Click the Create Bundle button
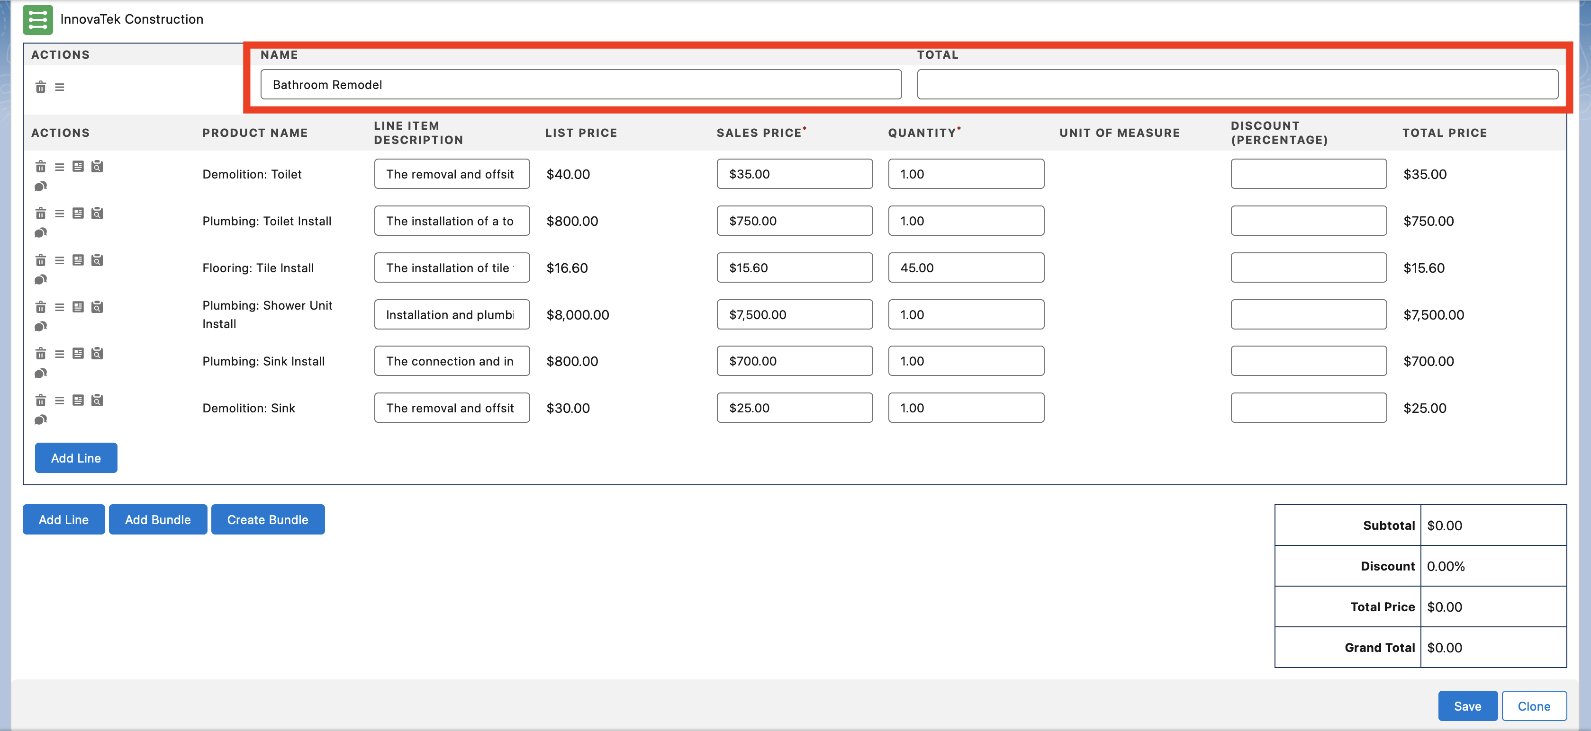The height and width of the screenshot is (731, 1591). 267,519
